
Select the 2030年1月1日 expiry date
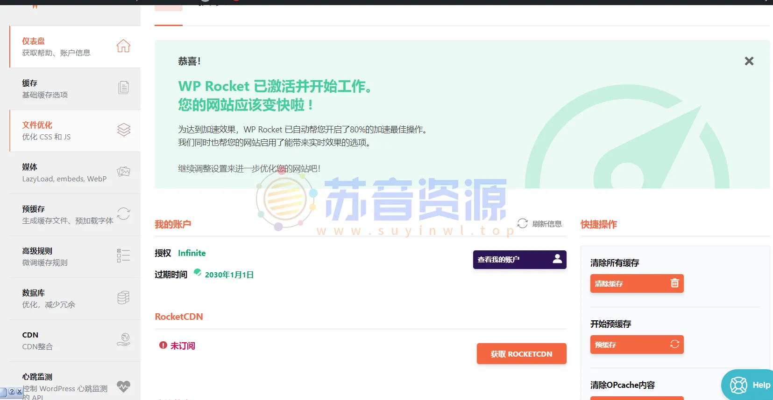click(x=229, y=275)
